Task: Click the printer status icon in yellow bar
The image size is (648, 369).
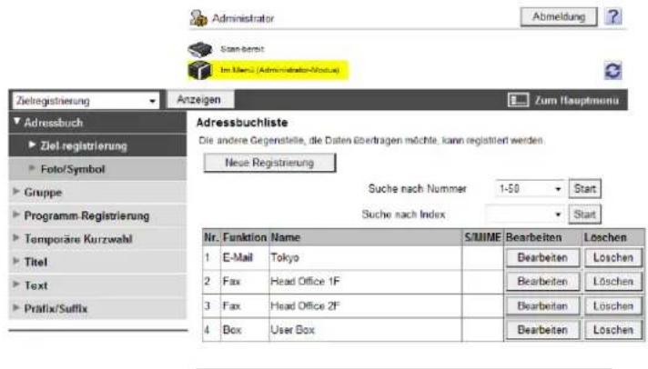Action: point(200,70)
